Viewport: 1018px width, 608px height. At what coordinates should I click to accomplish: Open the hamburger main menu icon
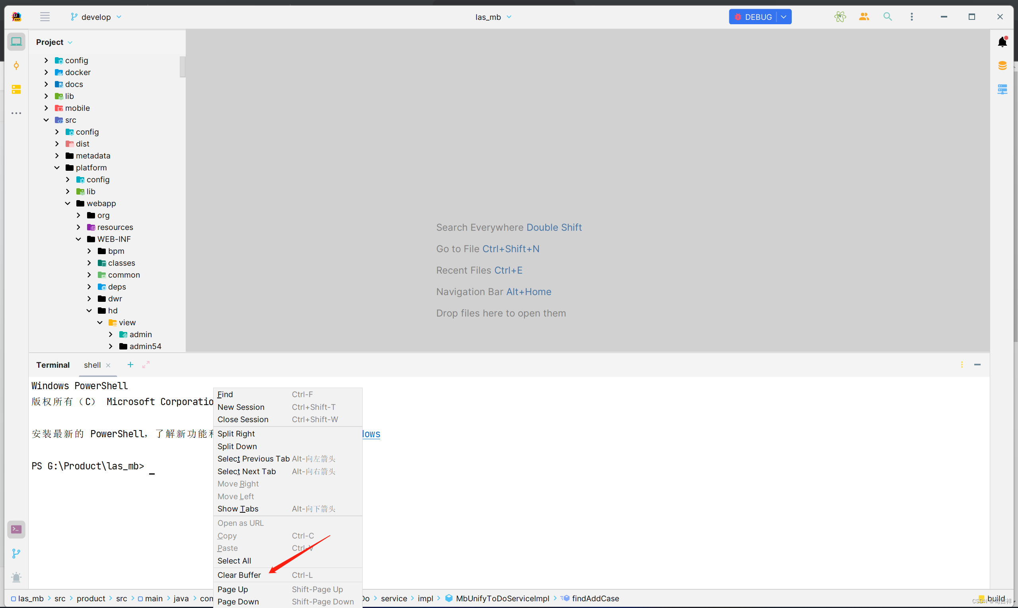pos(45,17)
